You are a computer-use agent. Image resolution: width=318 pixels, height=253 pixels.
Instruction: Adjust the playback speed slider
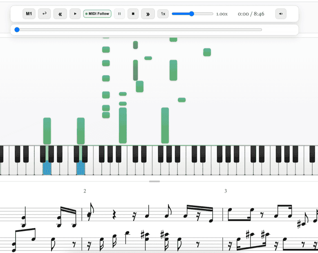[x=192, y=14]
